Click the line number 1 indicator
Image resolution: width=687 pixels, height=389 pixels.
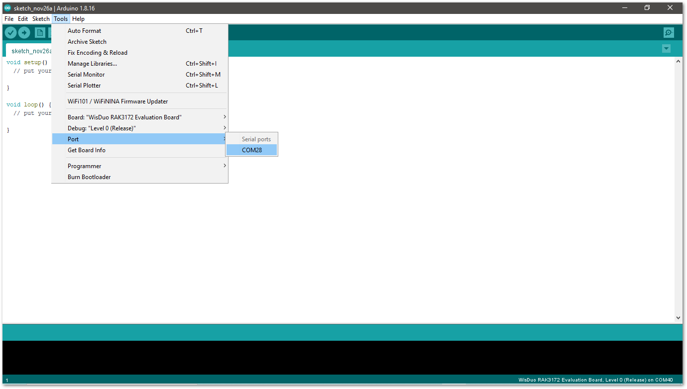[x=7, y=381]
